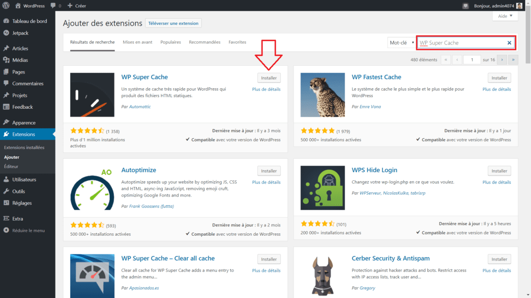Switch to Résultats de recherche tab
The image size is (531, 298).
click(x=92, y=42)
